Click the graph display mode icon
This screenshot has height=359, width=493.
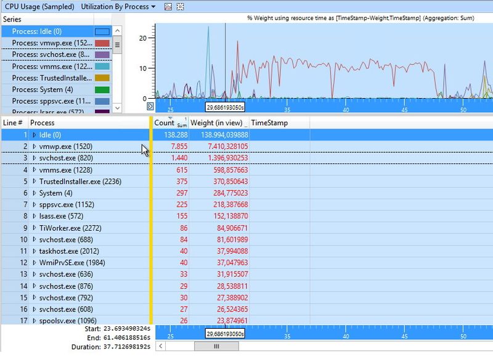click(x=168, y=7)
